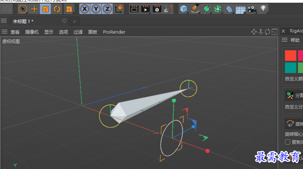Select the white circle spline controller

(x=171, y=138)
